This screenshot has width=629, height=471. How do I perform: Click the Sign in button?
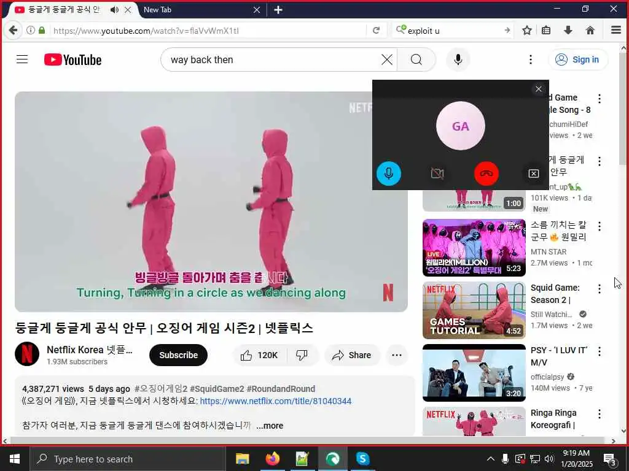tap(577, 59)
